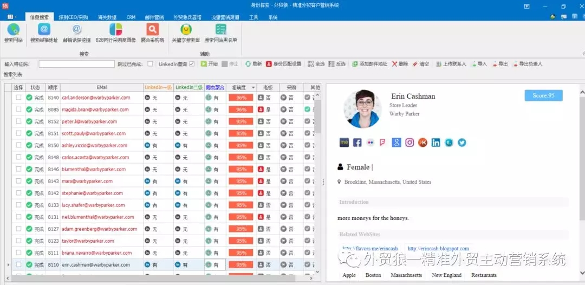Switch to the 流量营销渠道 tab

(225, 17)
